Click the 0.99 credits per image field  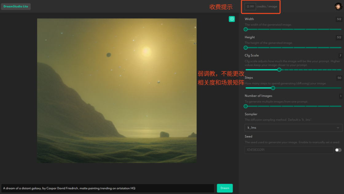click(x=250, y=6)
